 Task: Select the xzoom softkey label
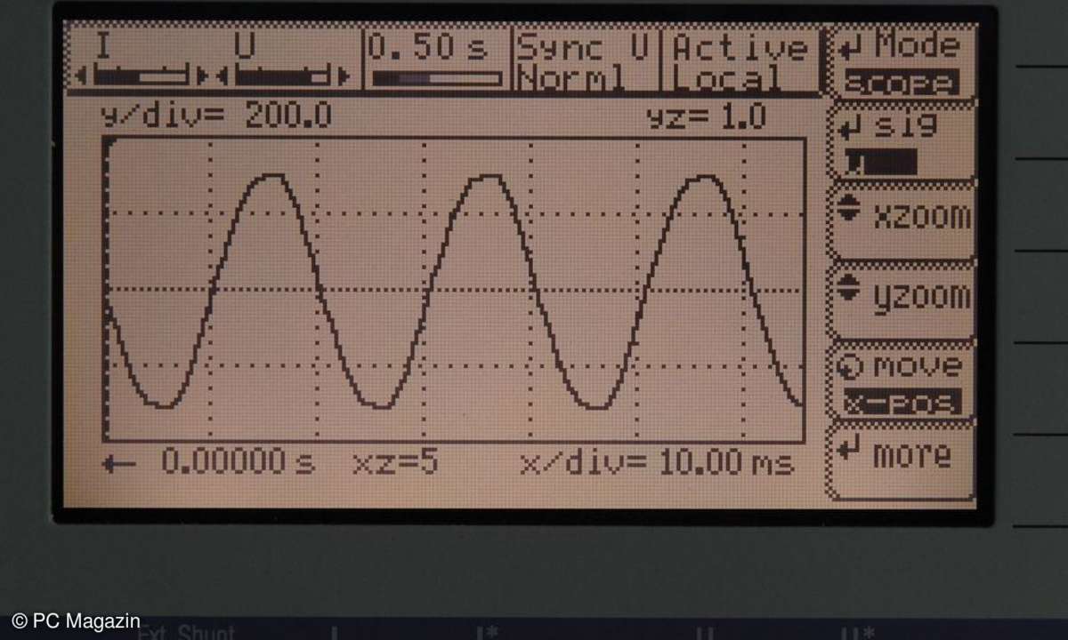[920, 216]
